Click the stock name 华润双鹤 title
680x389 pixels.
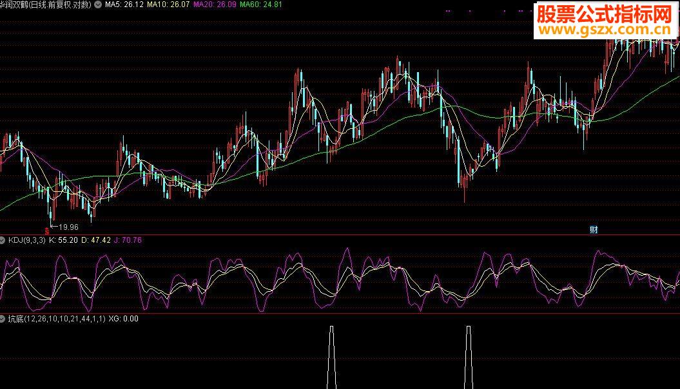point(13,5)
